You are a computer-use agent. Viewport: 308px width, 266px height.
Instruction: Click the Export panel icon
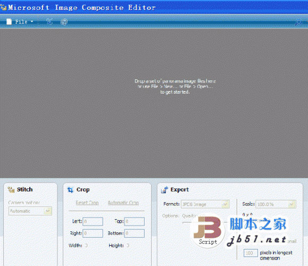(x=164, y=190)
